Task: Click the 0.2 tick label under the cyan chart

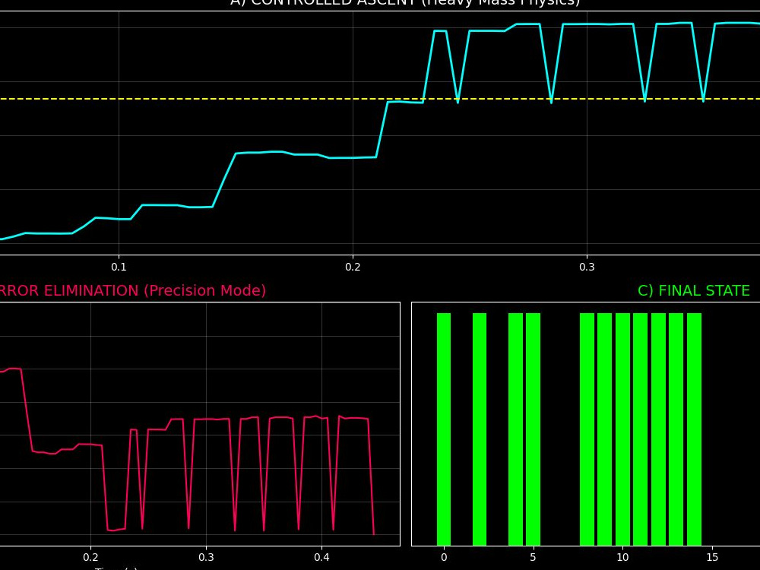Action: pyautogui.click(x=353, y=267)
